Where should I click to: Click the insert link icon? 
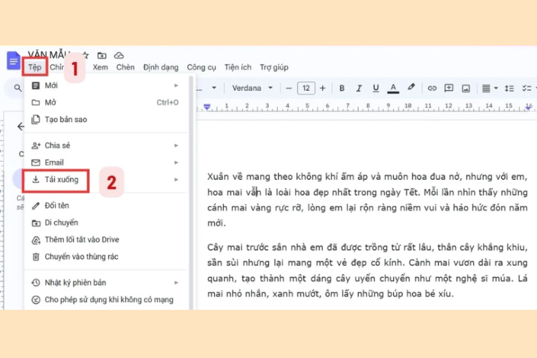(432, 88)
